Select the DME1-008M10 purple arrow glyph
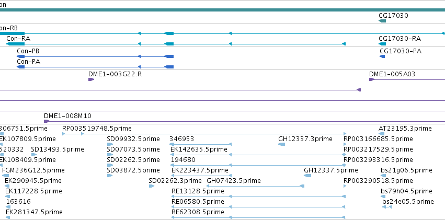Viewport: 445px width, 220px height. point(47,121)
